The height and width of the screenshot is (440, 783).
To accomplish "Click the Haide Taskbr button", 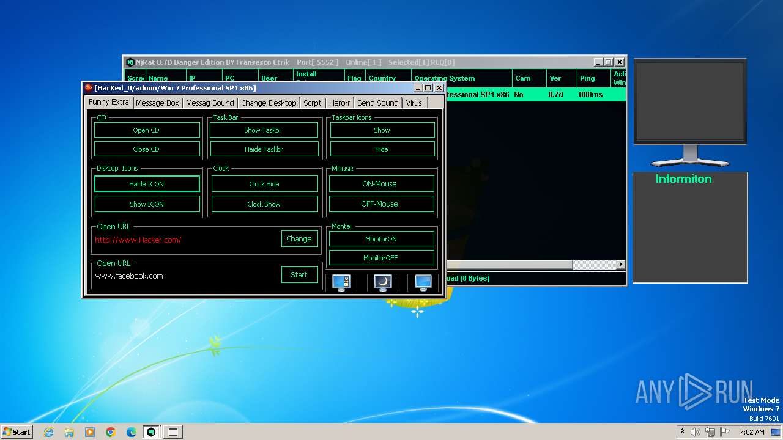I will coord(264,149).
